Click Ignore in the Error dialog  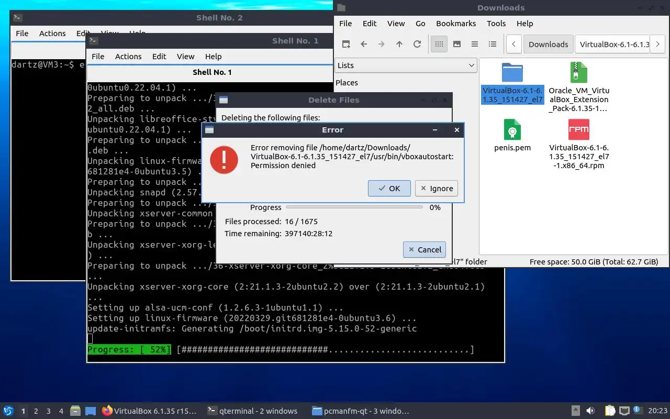(x=437, y=189)
